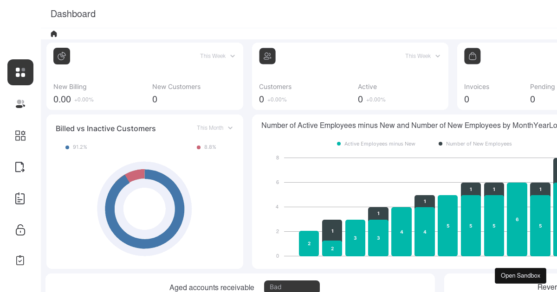Click the Open Sandbox button

coord(520,276)
